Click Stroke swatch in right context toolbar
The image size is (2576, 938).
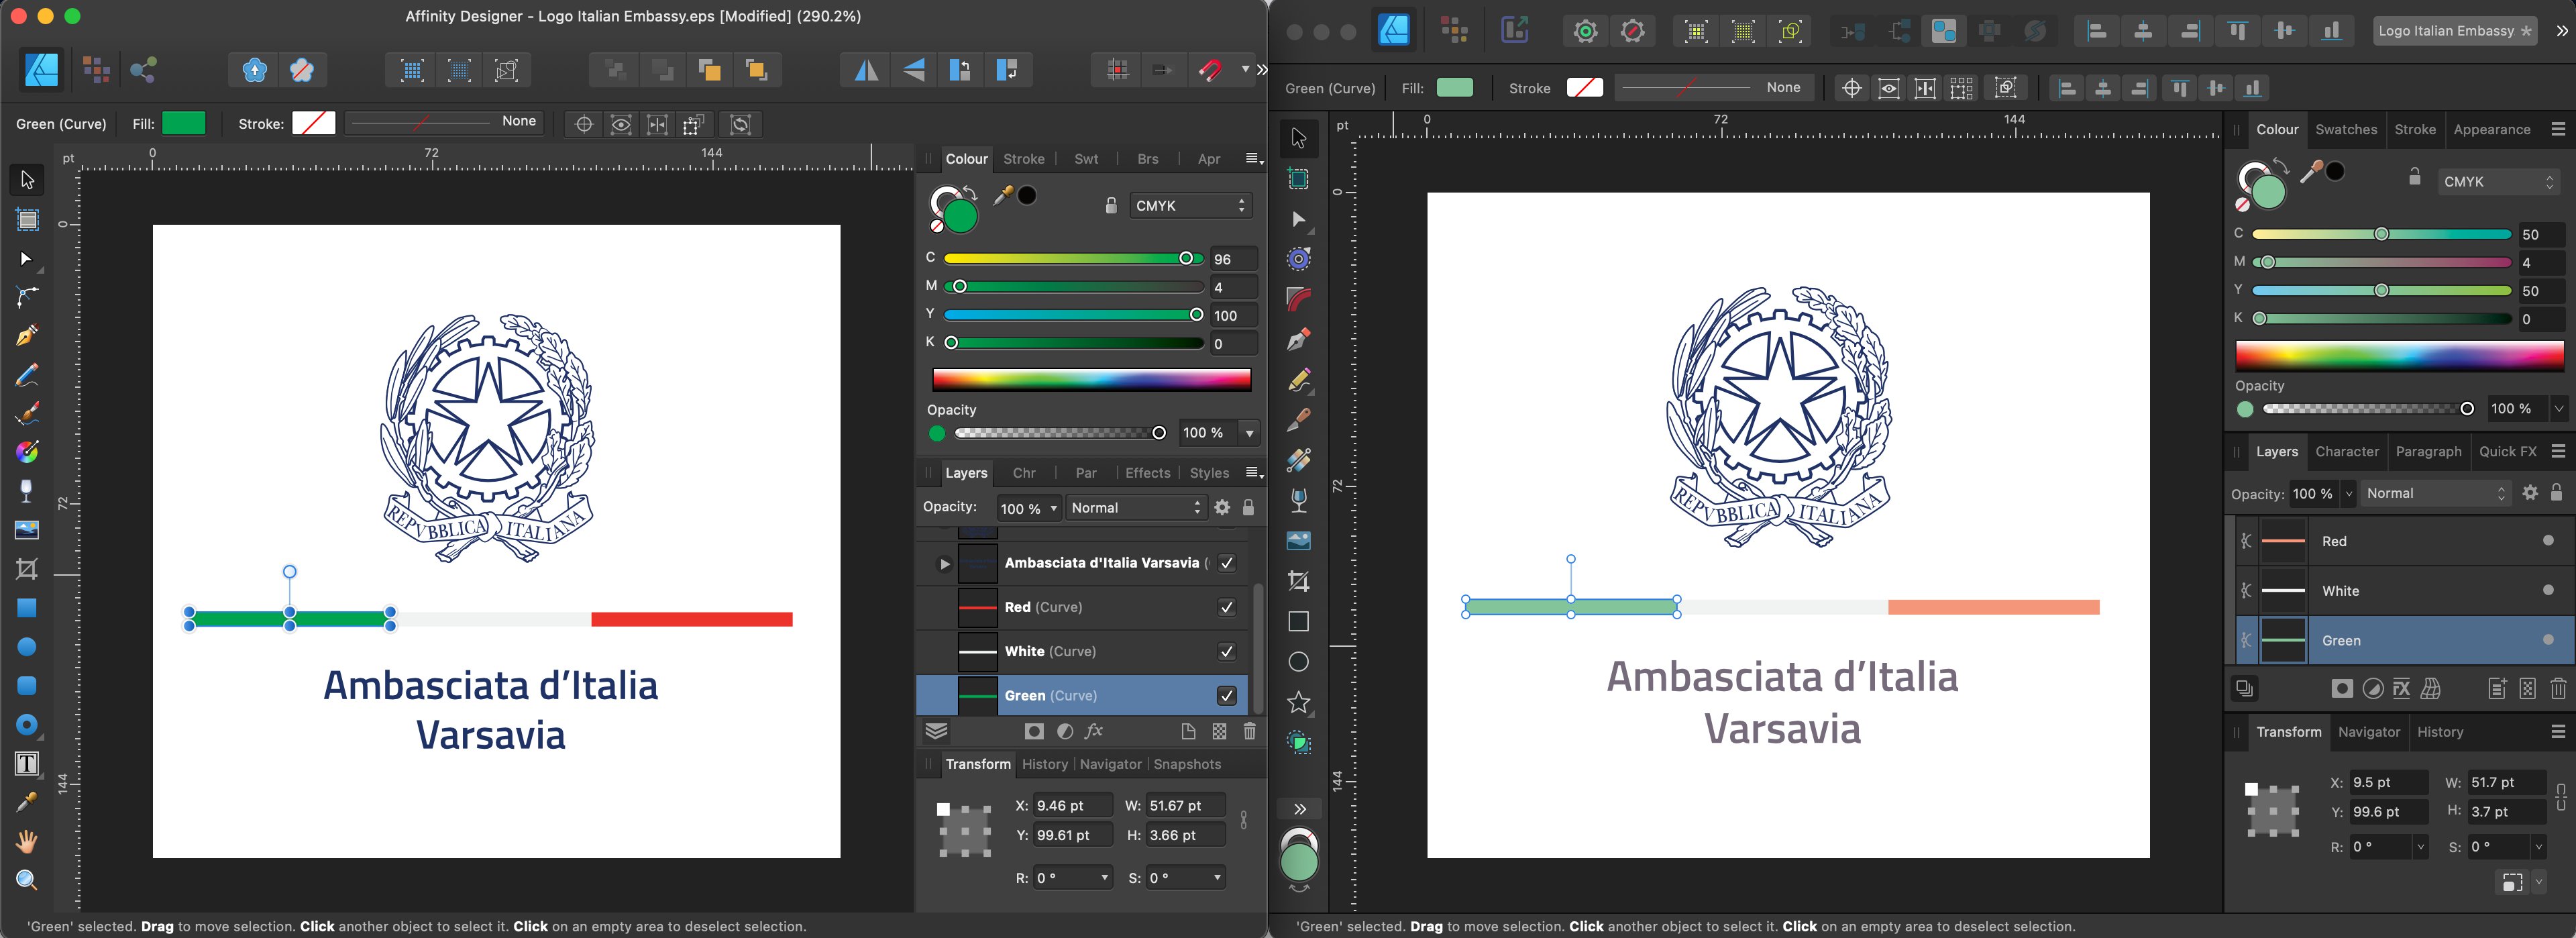(x=1584, y=88)
